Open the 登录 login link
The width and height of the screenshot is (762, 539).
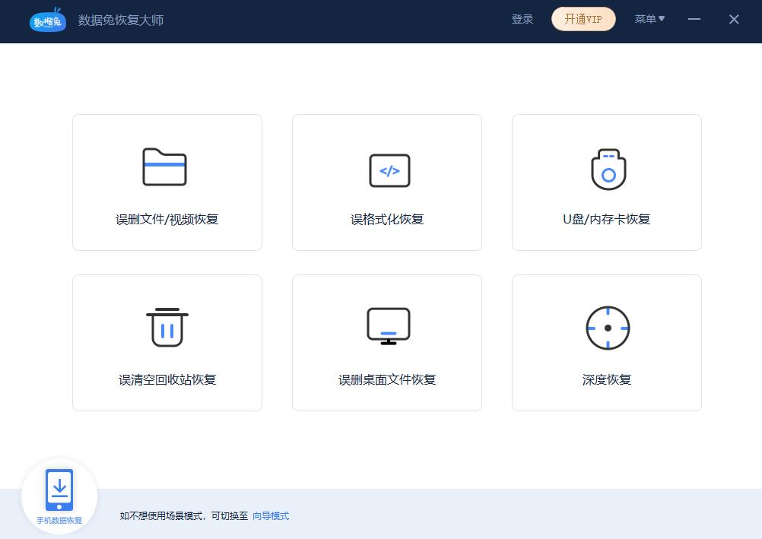pos(522,19)
